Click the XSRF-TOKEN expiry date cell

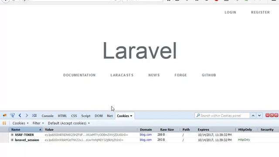click(215, 135)
